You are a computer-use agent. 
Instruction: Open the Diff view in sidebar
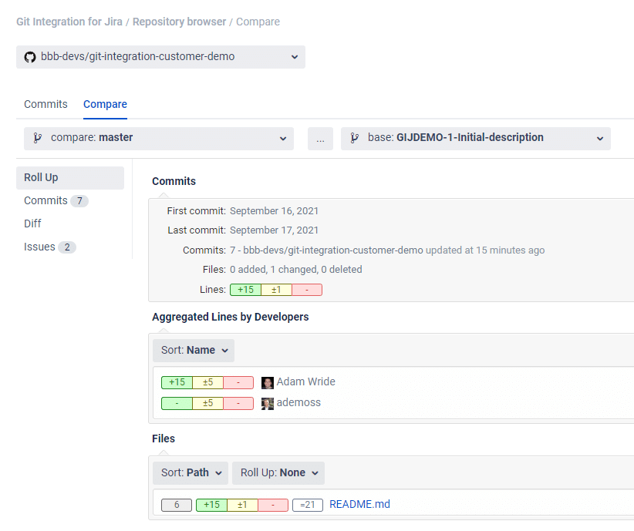32,223
